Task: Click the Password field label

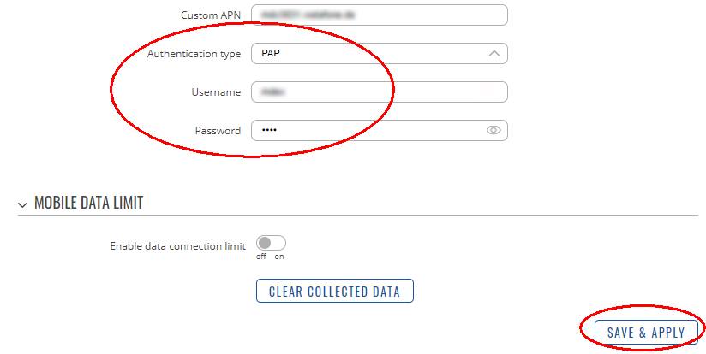Action: [218, 131]
